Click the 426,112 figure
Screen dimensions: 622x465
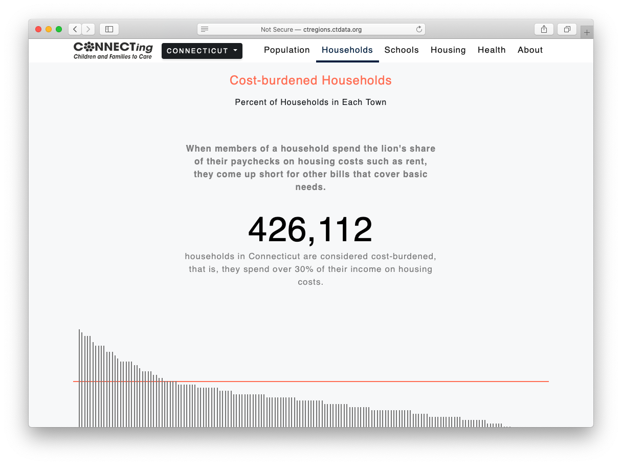(310, 230)
